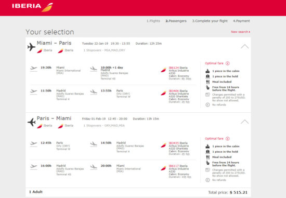Click the Total price $515.21 amount

click(x=239, y=192)
